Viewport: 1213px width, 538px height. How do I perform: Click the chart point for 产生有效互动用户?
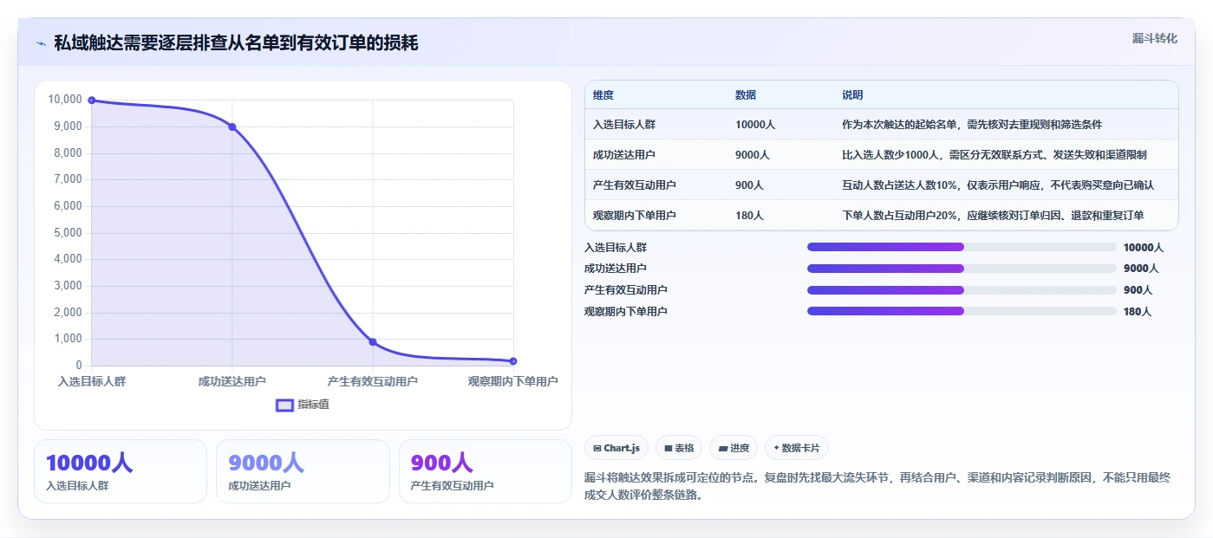(x=373, y=342)
